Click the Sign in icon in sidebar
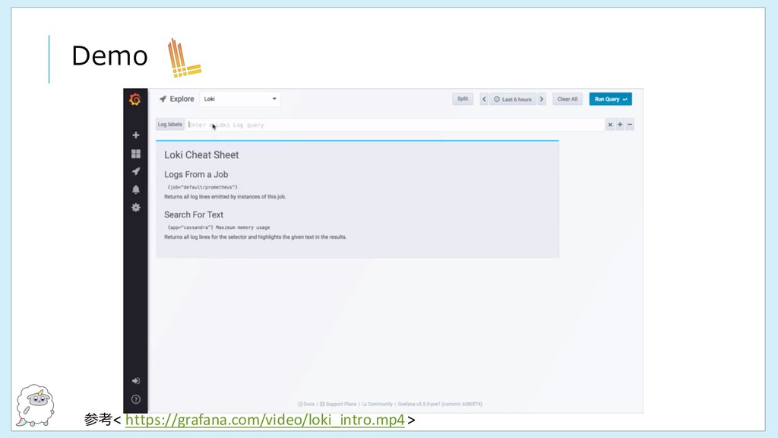This screenshot has width=778, height=438. click(x=135, y=381)
